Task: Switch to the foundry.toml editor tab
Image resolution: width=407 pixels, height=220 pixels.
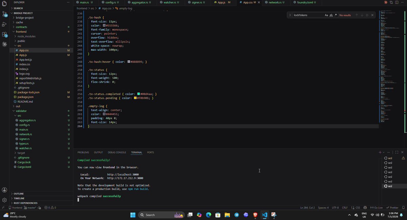Action: tap(306, 2)
